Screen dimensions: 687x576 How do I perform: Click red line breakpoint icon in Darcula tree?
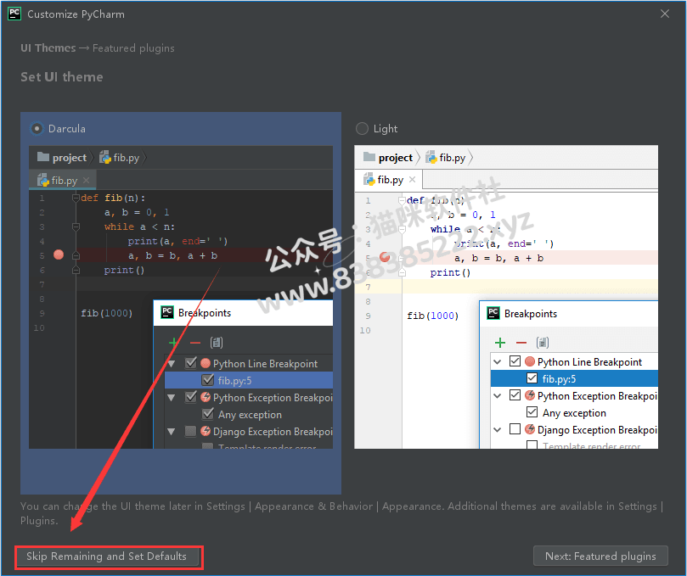(x=205, y=363)
